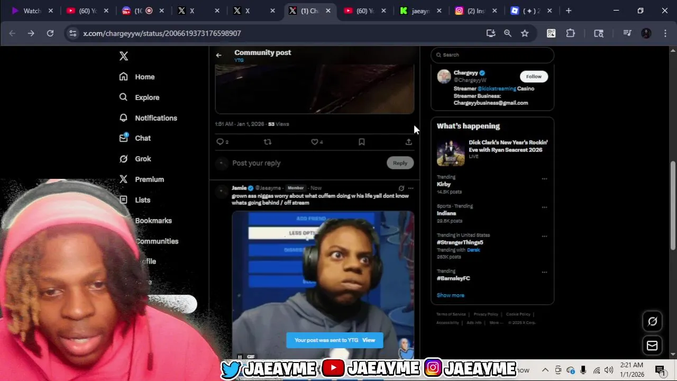
Task: Open more options for #BarnsleyFC trend
Action: click(x=544, y=273)
